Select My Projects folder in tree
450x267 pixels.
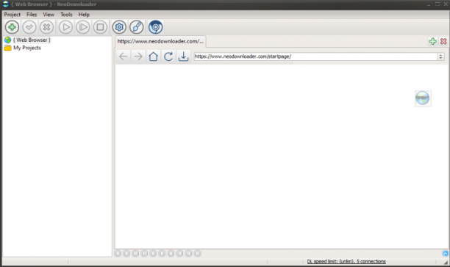pos(27,48)
